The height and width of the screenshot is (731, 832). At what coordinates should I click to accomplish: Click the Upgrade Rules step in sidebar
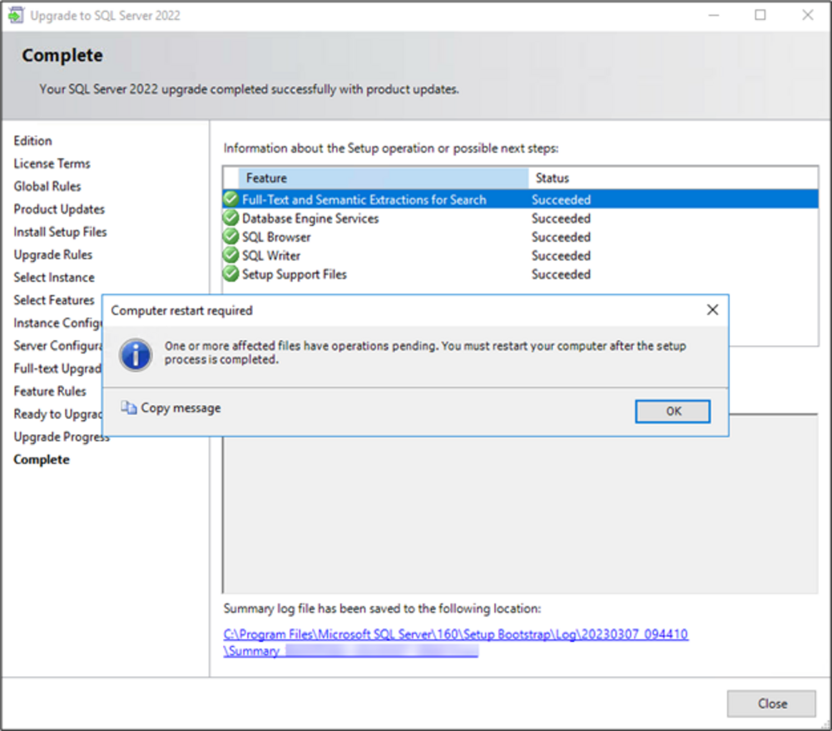[x=53, y=254]
